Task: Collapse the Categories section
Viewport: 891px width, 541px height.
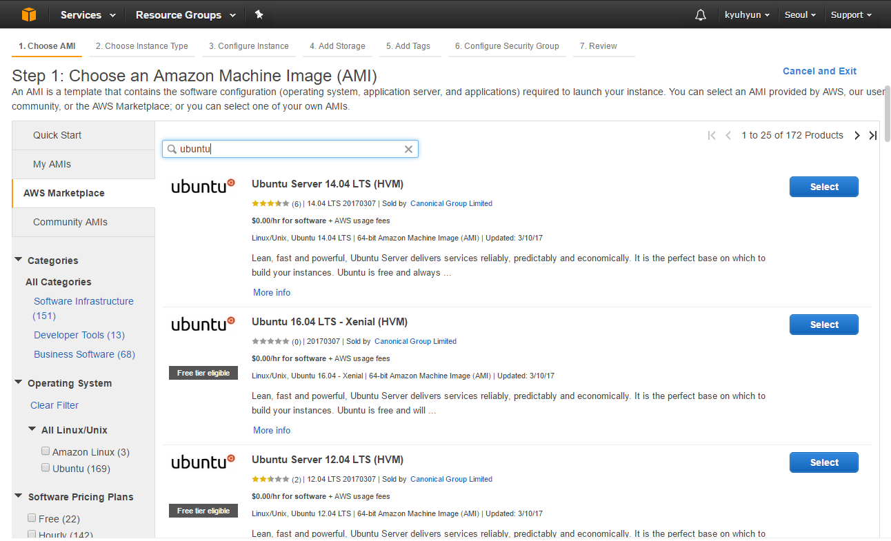Action: (19, 260)
